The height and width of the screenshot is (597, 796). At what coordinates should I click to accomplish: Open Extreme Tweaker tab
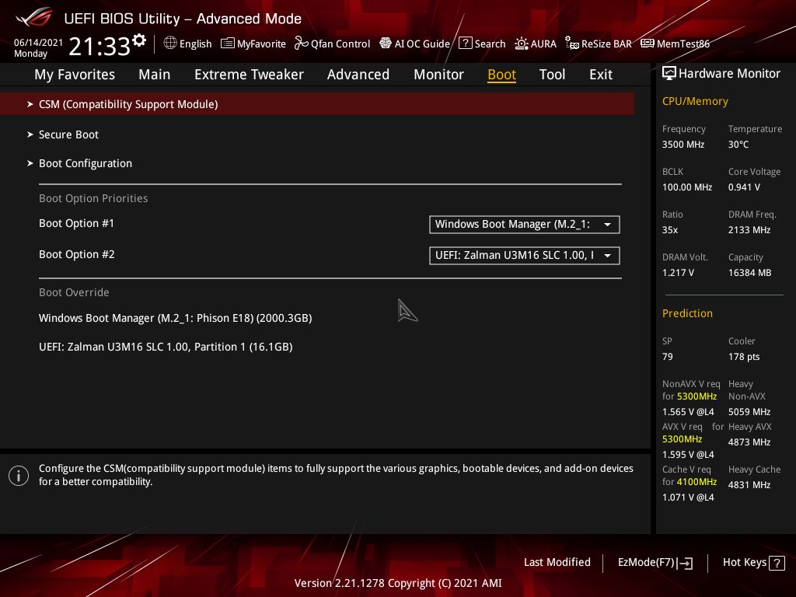pos(249,75)
